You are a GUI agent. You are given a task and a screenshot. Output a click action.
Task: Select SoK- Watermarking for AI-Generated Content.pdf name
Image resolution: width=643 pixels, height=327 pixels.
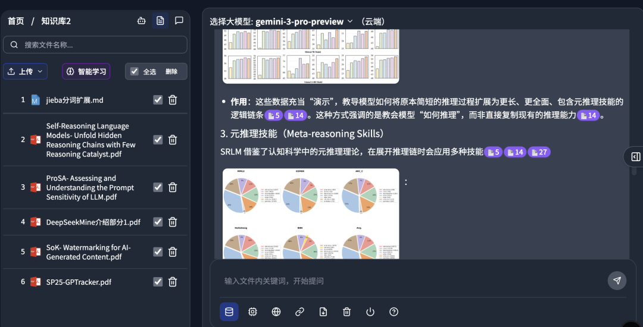[x=89, y=252]
